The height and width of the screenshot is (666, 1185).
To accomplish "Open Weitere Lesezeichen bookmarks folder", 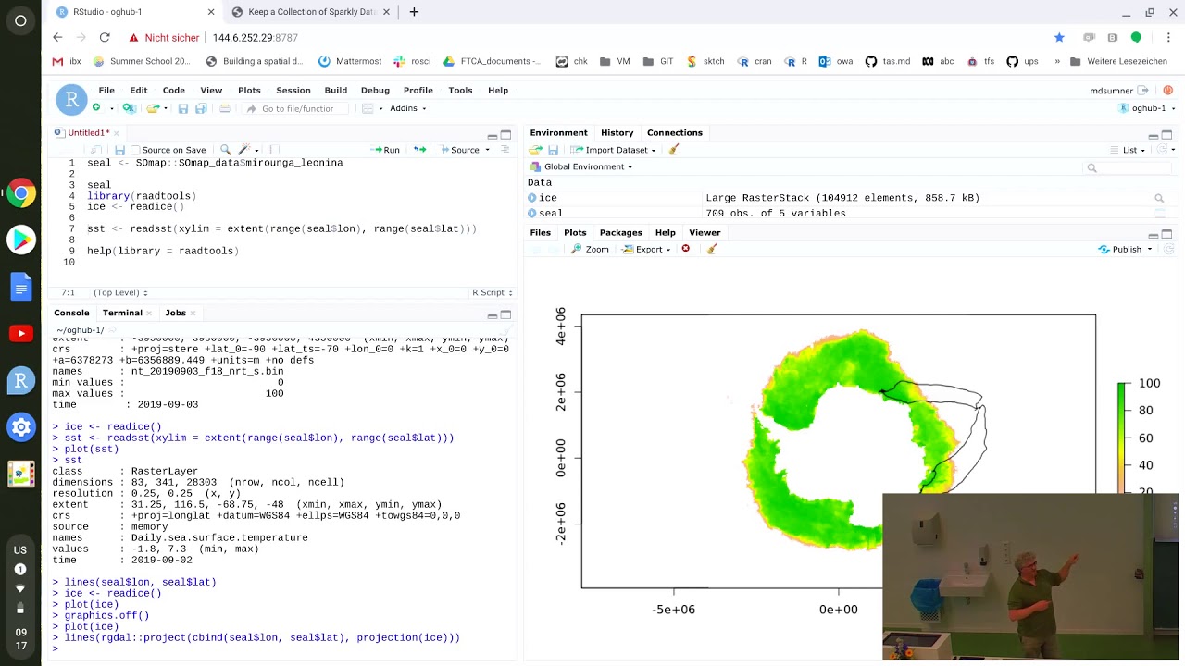I will coord(1118,61).
